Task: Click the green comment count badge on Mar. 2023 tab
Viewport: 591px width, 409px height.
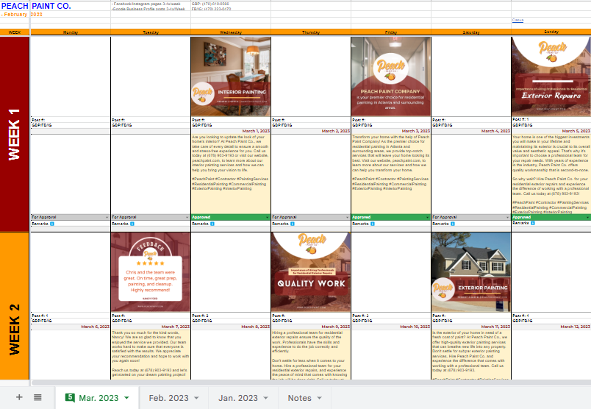Action: (x=70, y=397)
